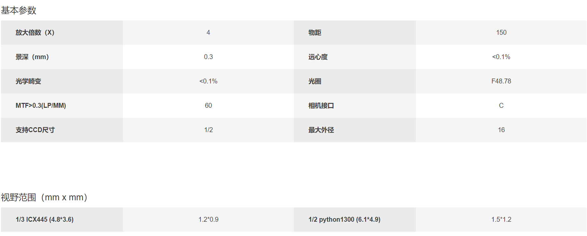
Task: Select the 景深 (mm) label
Action: [x=32, y=57]
